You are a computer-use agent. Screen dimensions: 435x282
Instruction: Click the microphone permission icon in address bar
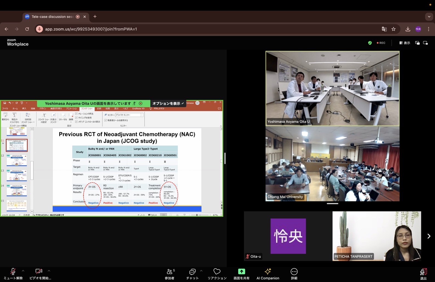(39, 29)
